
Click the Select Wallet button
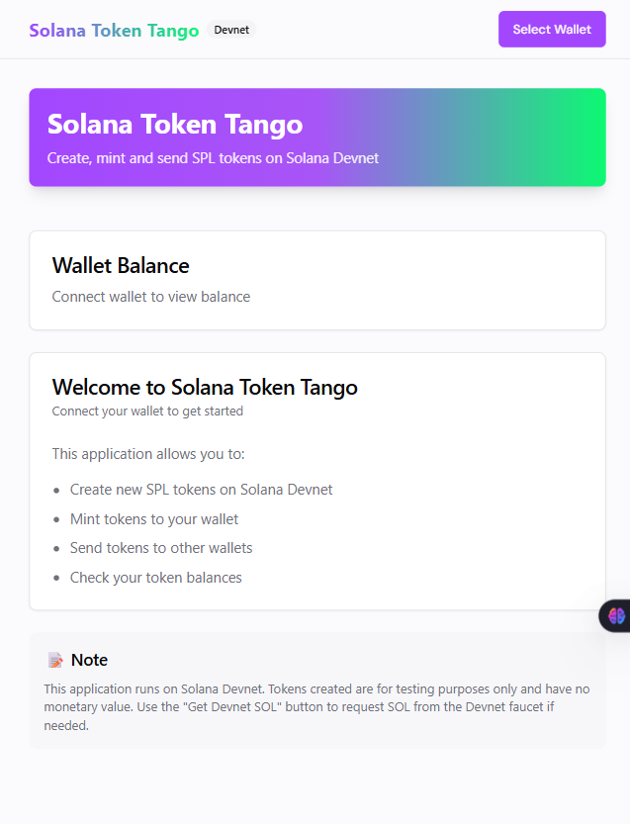[x=551, y=30]
